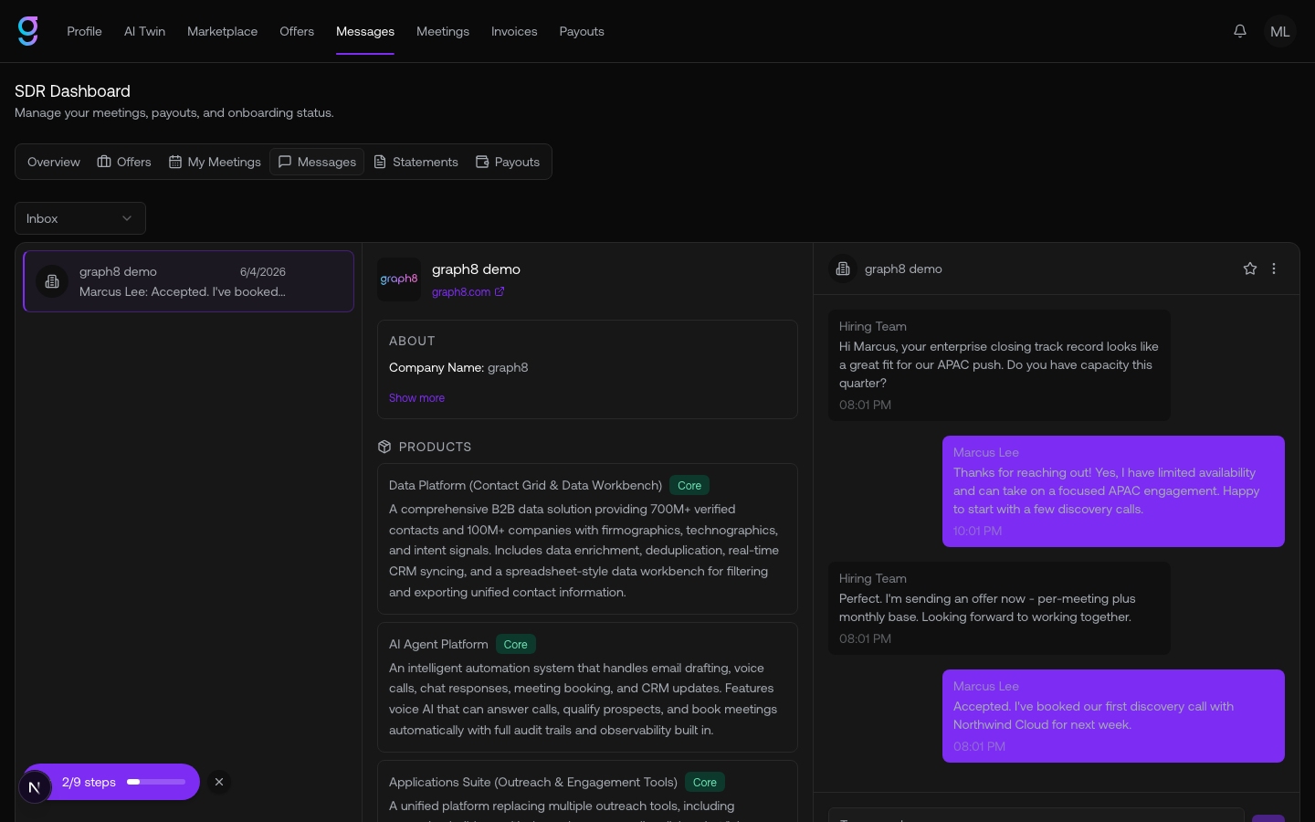Open the Inbox folder dropdown
The image size is (1315, 822).
[x=80, y=218]
